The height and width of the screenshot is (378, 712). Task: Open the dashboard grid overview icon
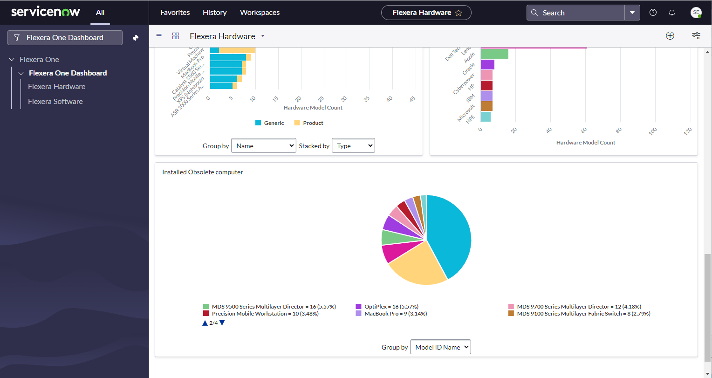click(x=176, y=36)
